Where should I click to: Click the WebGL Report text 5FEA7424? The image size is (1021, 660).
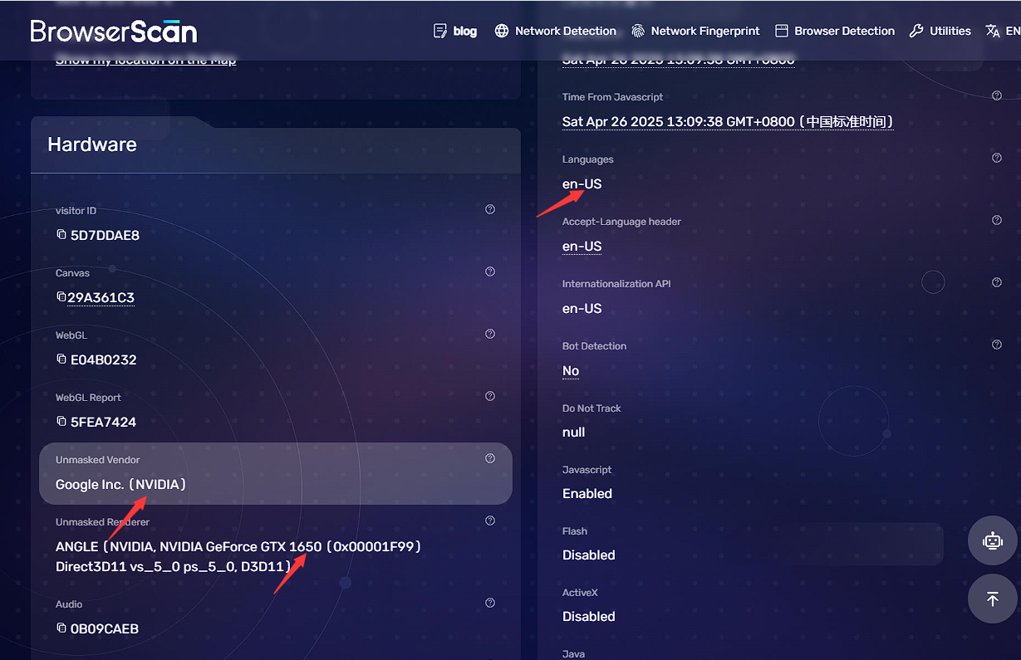pos(103,422)
